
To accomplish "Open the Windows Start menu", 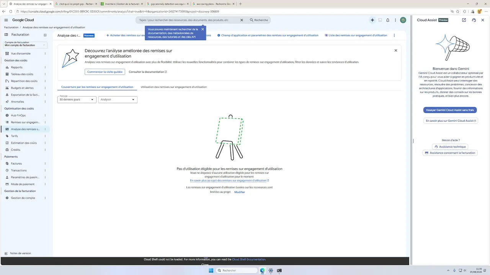I will click(211, 270).
